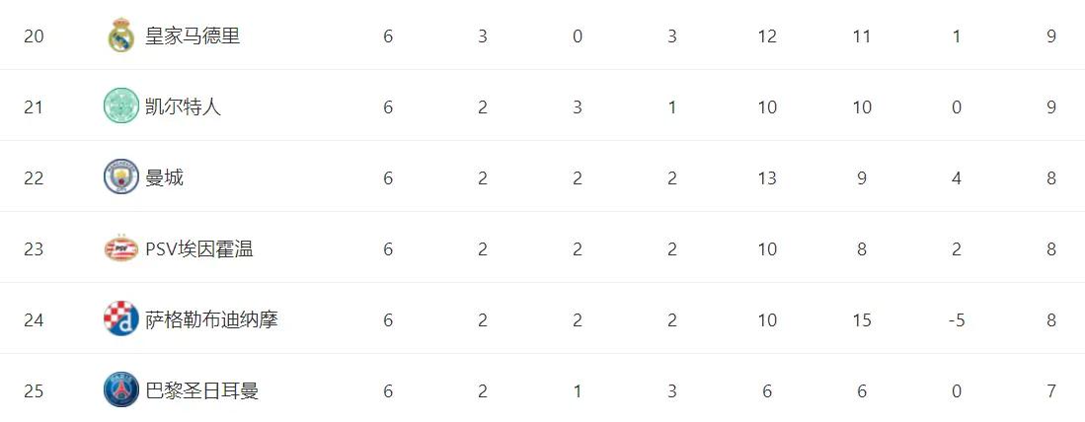Click the Paris Saint-Germain club crest
The height and width of the screenshot is (422, 1085).
point(121,390)
